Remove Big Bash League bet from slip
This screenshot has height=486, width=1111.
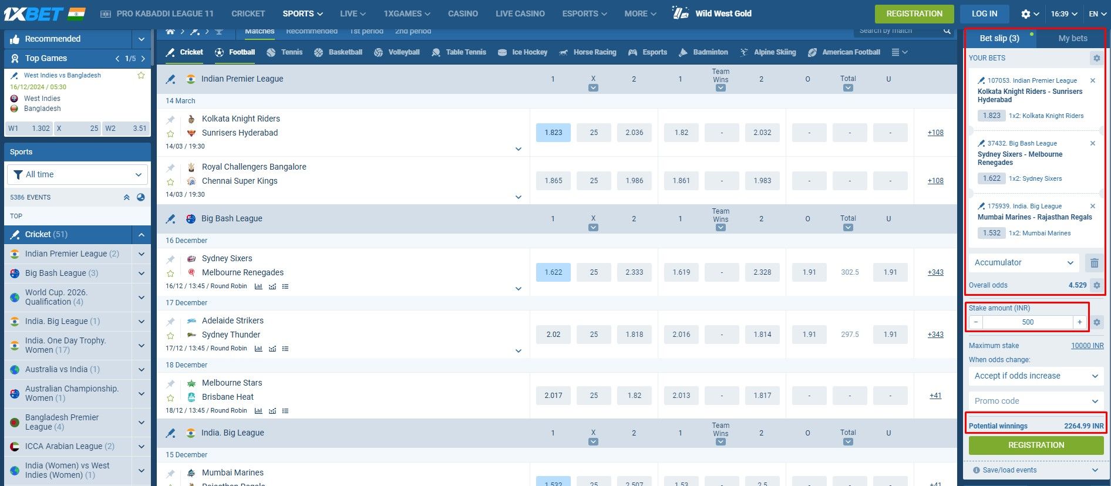click(x=1092, y=143)
